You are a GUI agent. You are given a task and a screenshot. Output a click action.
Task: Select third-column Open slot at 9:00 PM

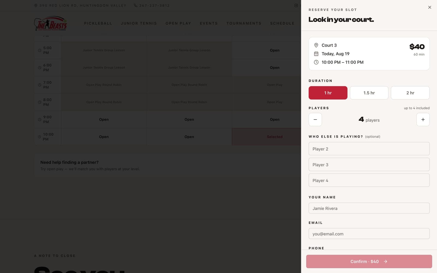pyautogui.click(x=274, y=120)
